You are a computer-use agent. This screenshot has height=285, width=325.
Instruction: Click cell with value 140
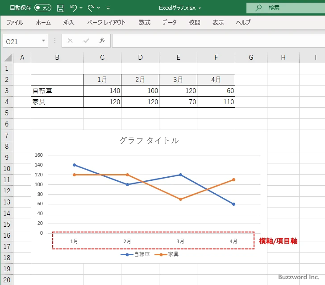point(102,91)
